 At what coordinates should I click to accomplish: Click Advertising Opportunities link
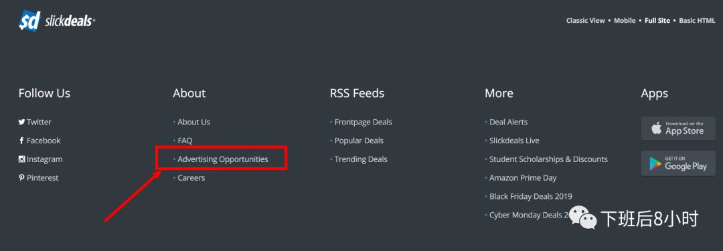pos(223,159)
